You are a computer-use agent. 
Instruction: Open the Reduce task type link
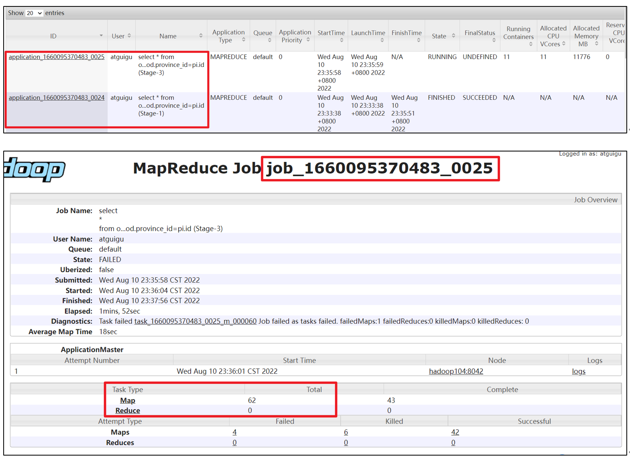128,411
